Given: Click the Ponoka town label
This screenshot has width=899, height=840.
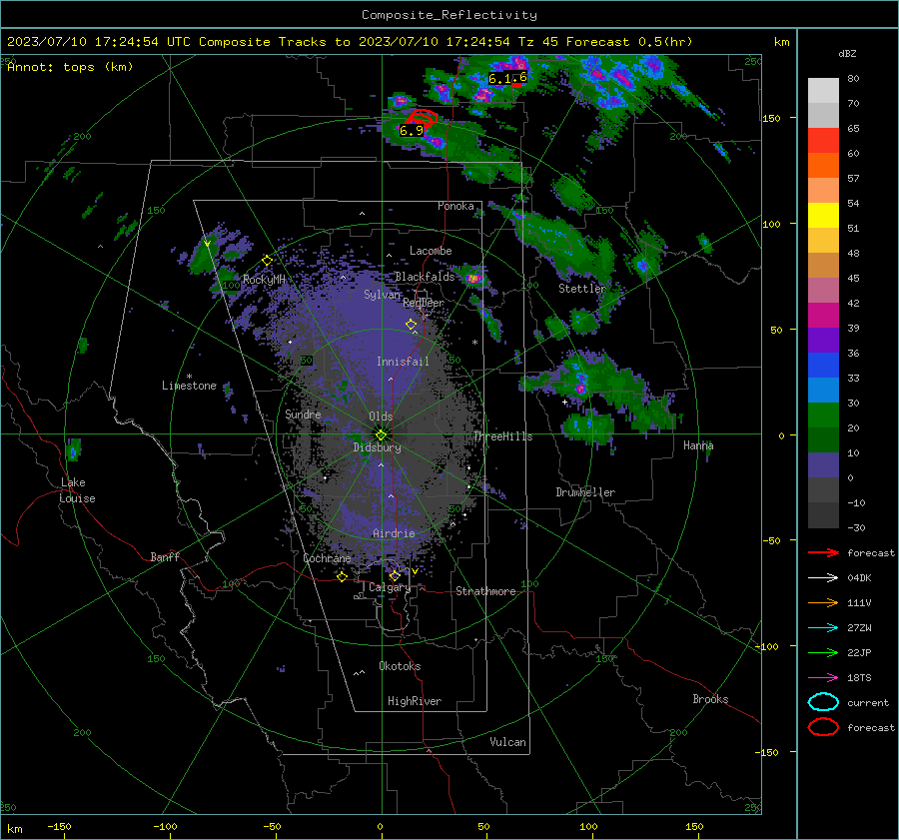Looking at the screenshot, I should pos(455,206).
